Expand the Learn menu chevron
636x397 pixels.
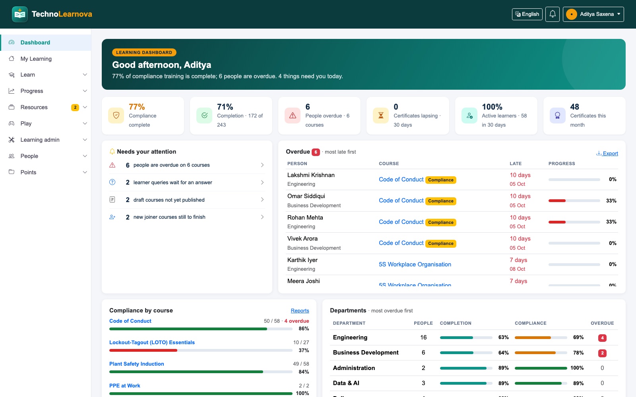point(85,75)
